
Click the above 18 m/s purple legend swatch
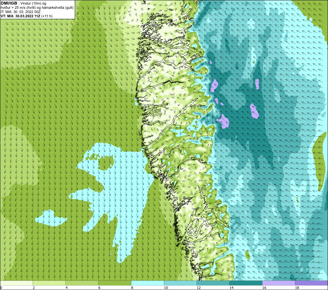(312, 283)
